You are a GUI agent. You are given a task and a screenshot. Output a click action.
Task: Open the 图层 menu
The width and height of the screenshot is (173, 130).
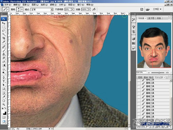[35, 5]
